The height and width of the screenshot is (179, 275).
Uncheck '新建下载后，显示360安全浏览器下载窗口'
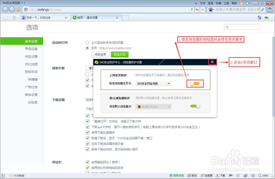click(87, 138)
